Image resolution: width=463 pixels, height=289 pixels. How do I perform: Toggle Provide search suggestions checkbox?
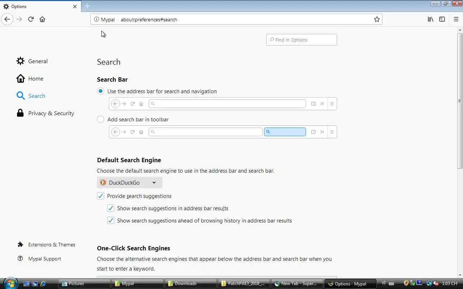coord(101,196)
